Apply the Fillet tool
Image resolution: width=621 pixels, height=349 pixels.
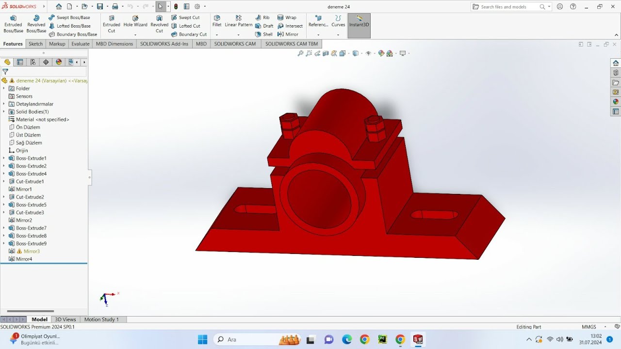tap(217, 21)
